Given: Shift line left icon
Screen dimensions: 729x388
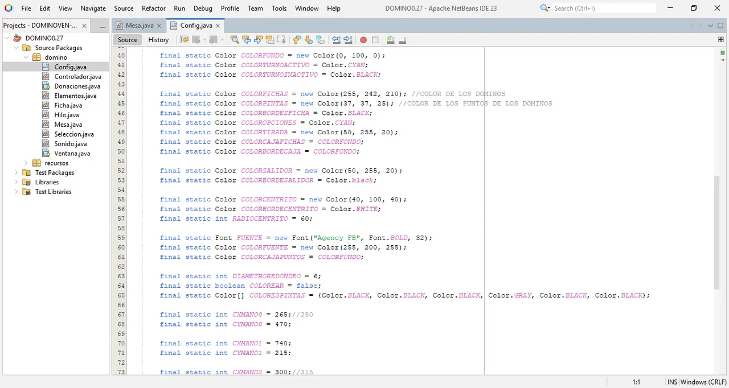Looking at the screenshot, I should pyautogui.click(x=336, y=40).
